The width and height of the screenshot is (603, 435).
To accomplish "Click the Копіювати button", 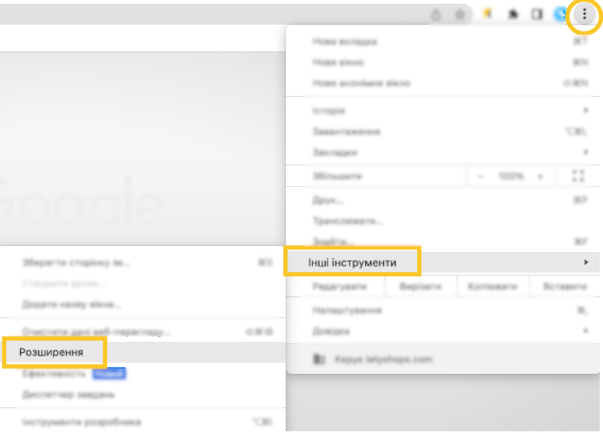I will [493, 287].
